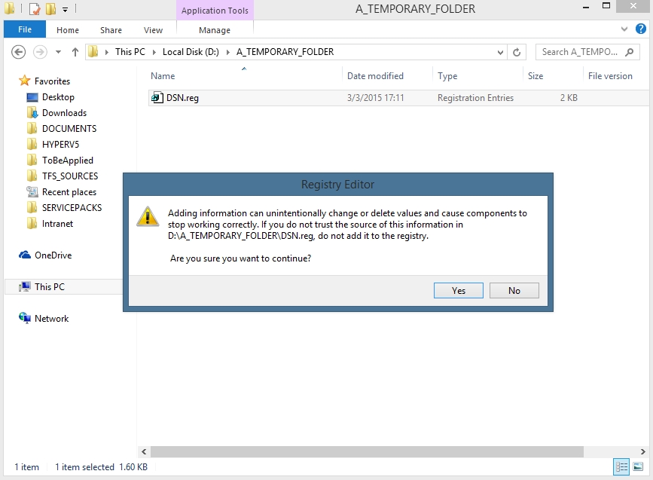Click the search magnifier icon
The image size is (653, 480).
point(630,52)
